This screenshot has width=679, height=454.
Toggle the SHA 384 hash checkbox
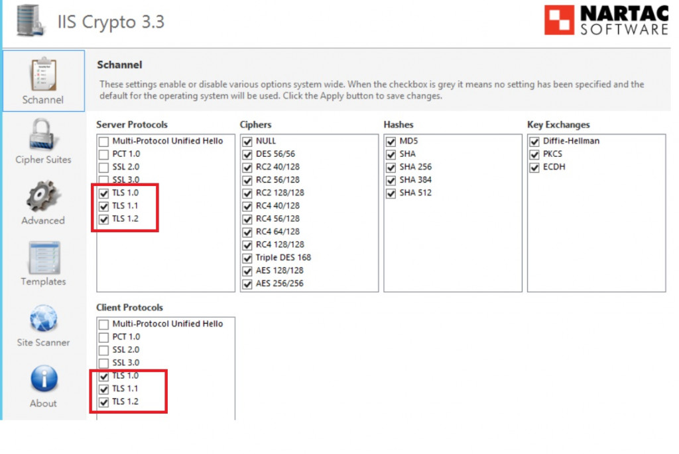[x=391, y=180]
